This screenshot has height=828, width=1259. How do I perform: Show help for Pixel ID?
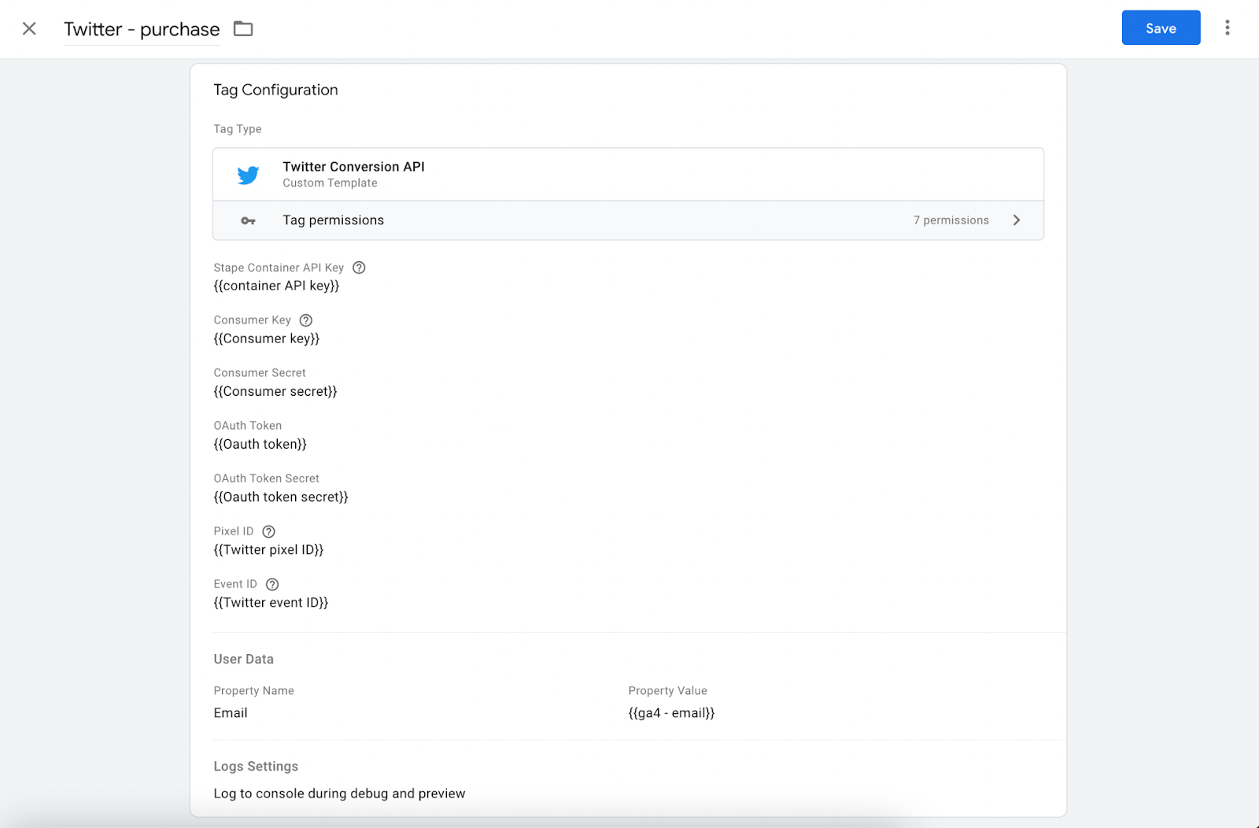click(x=268, y=531)
